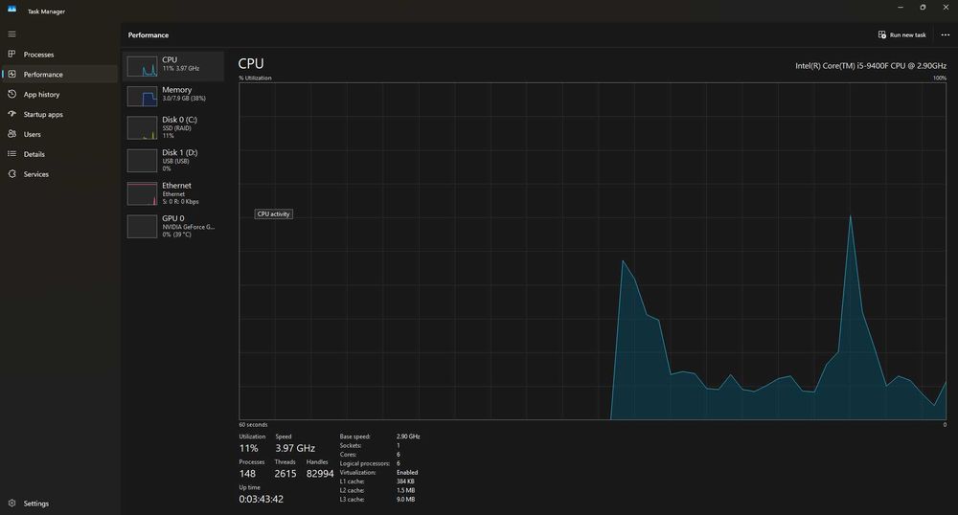
Task: Click the CPU activity tooltip label
Action: [x=273, y=214]
